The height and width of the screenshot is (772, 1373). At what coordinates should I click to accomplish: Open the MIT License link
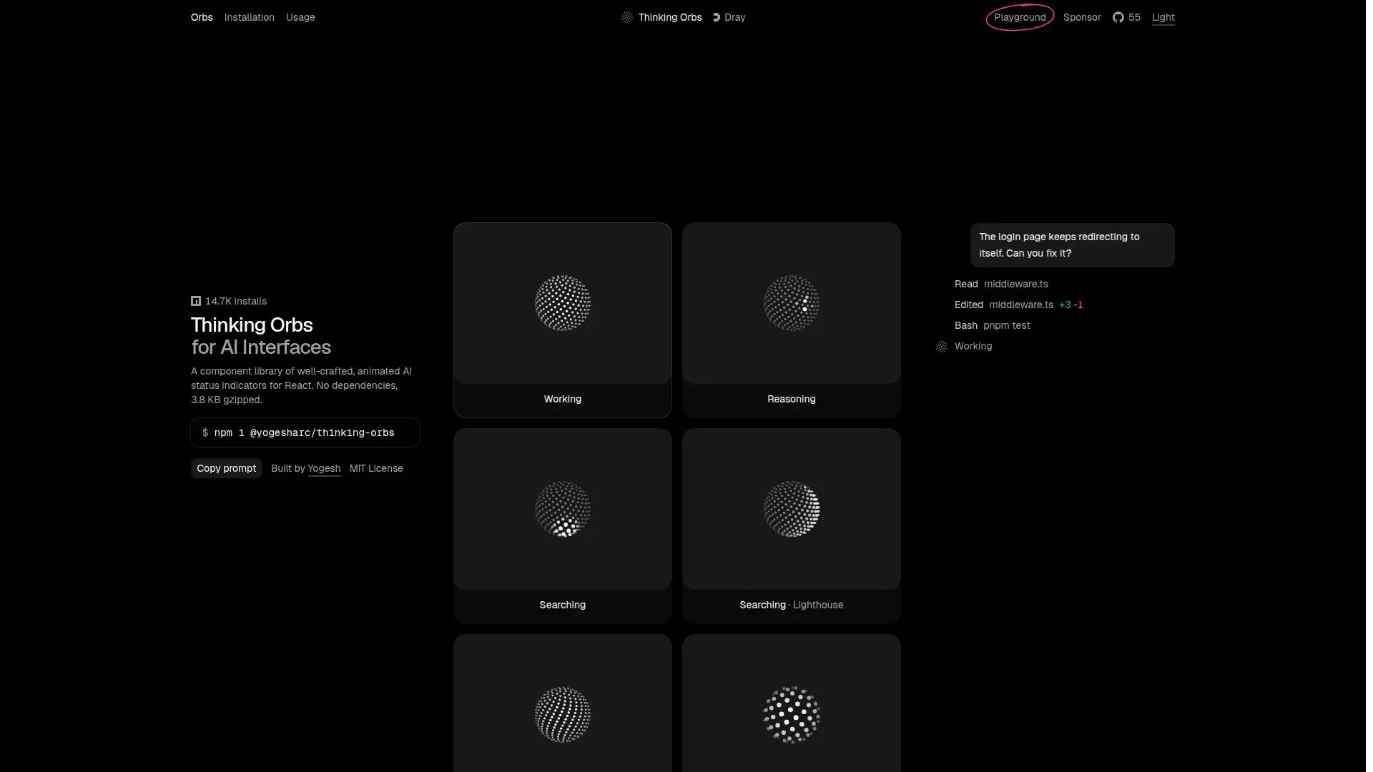(376, 468)
